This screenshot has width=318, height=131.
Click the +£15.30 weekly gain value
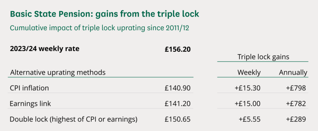click(248, 88)
